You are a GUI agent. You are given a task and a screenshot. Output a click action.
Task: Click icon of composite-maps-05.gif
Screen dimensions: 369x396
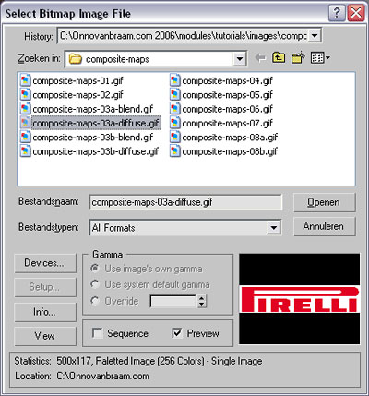tap(174, 95)
